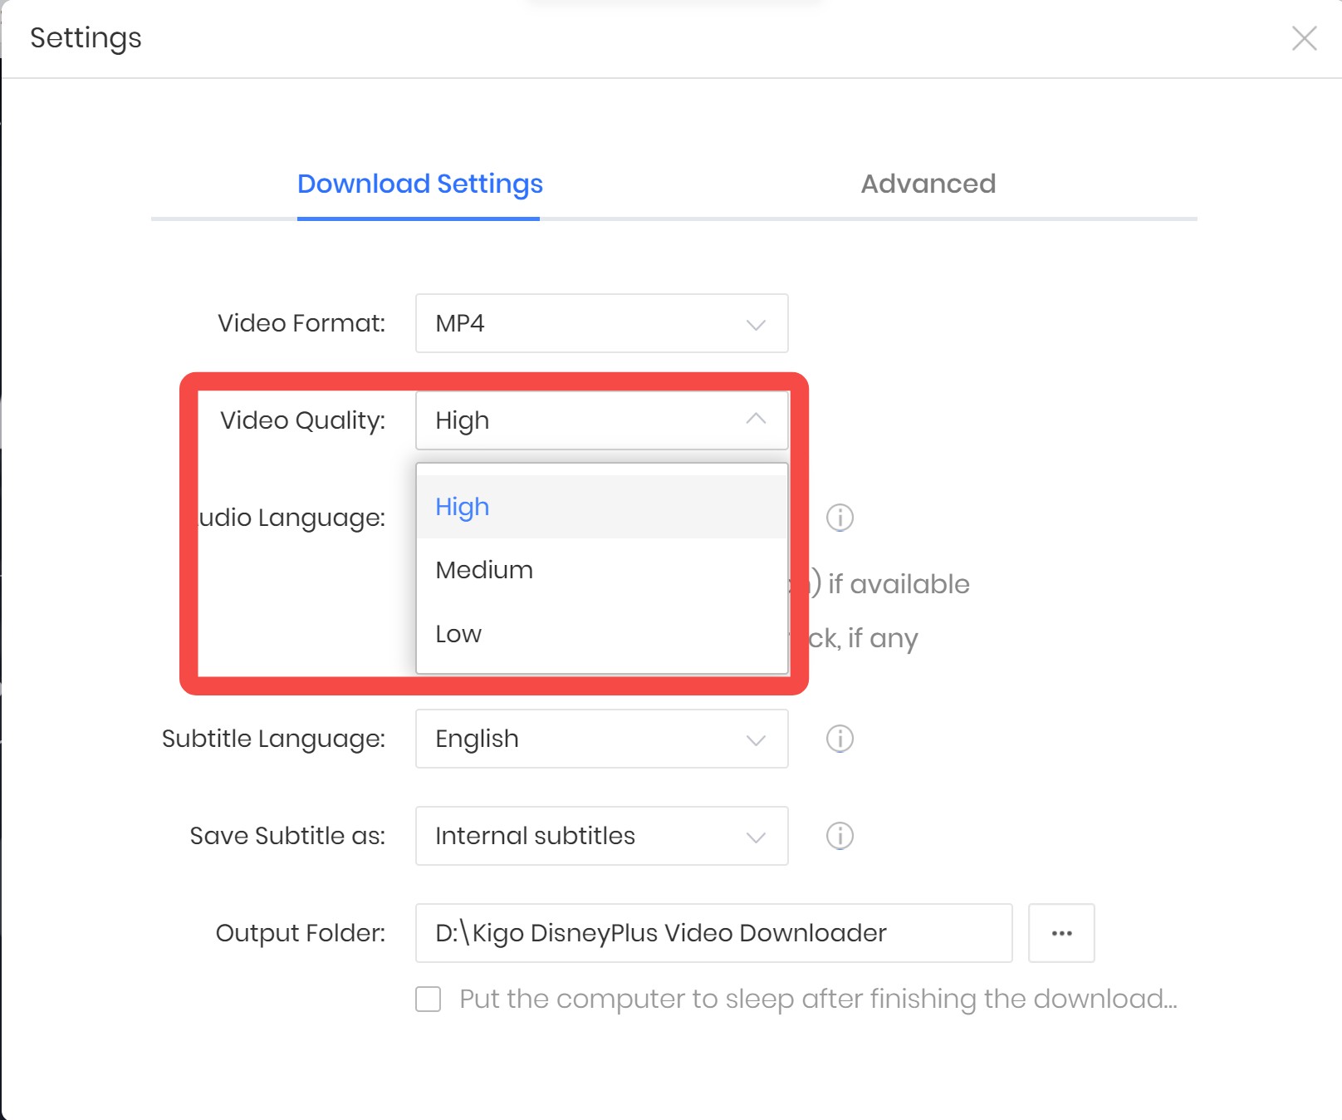Image resolution: width=1342 pixels, height=1120 pixels.
Task: Open the Advanced tab
Action: coord(928,184)
